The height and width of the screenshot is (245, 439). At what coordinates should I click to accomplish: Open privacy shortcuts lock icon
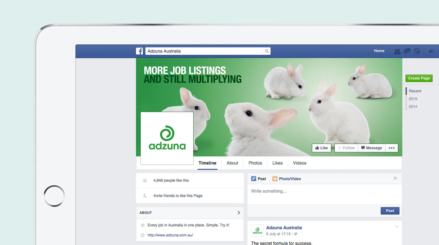[x=431, y=51]
